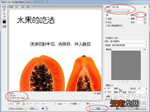The width and height of the screenshot is (150, 112).
Task: Uncheck 转换为 sRGB checkbox
Action: tap(106, 38)
